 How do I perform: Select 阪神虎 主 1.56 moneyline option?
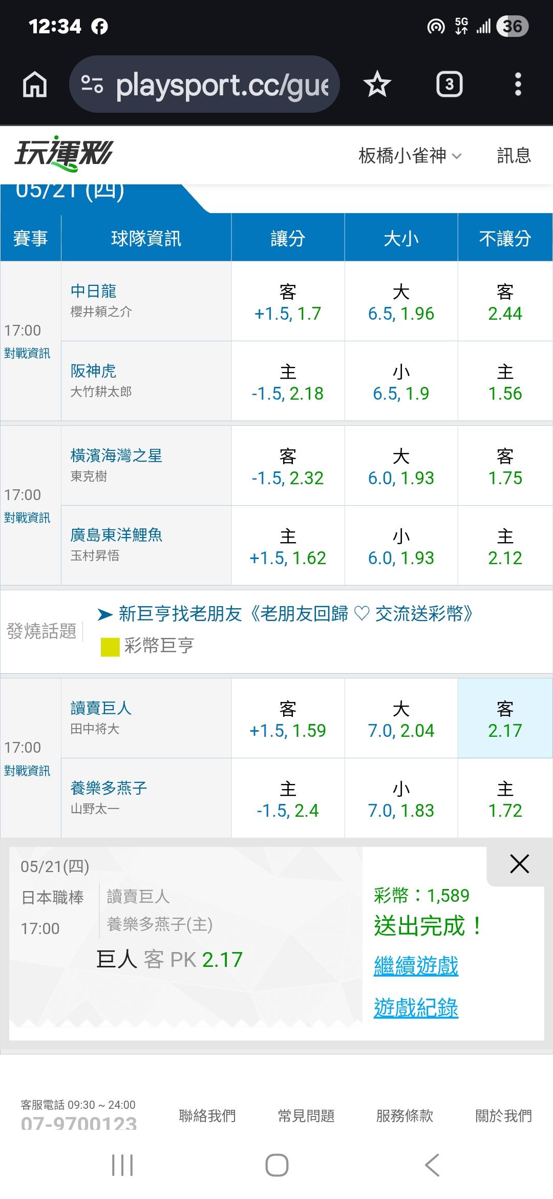(505, 382)
